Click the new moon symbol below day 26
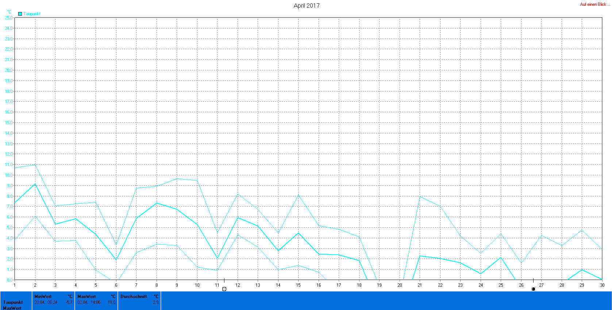This screenshot has width=612, height=310. coord(533,289)
